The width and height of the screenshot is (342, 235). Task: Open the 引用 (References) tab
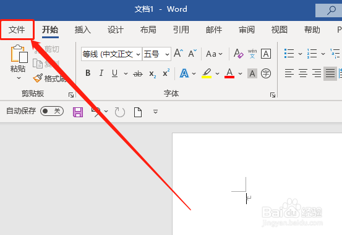click(x=181, y=30)
